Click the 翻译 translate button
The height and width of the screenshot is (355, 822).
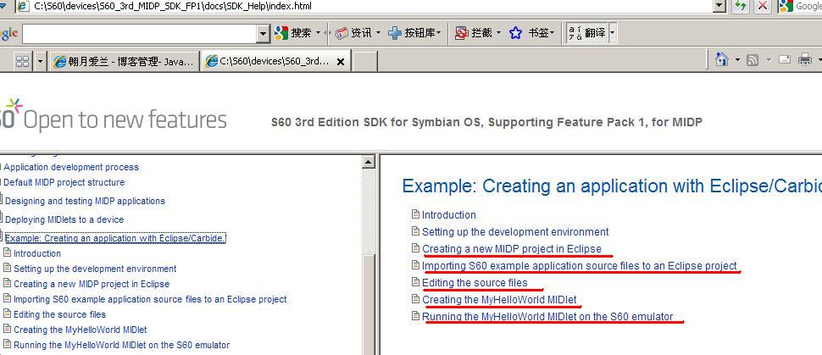coord(586,33)
